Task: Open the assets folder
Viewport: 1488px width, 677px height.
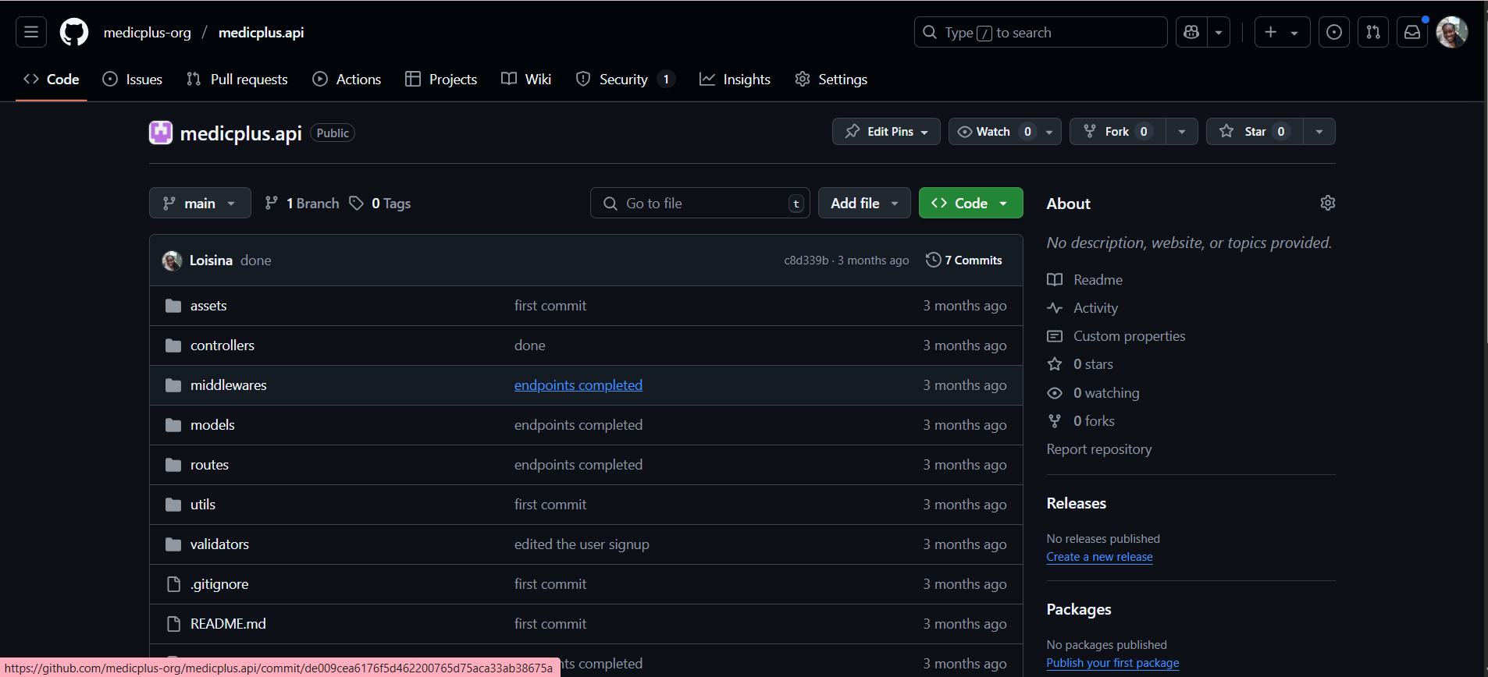Action: 208,306
